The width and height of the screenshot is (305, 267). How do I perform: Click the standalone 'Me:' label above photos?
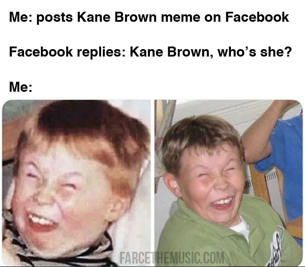20,87
